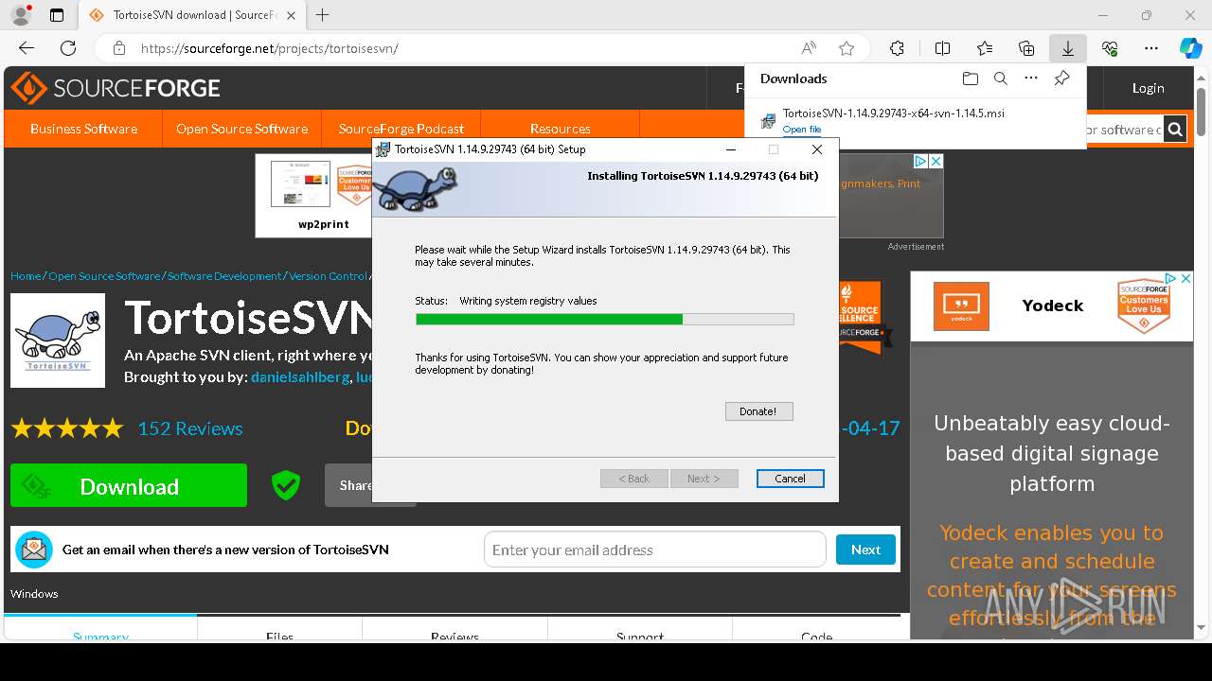The image size is (1212, 681).
Task: Click the email address input field
Action: point(655,550)
